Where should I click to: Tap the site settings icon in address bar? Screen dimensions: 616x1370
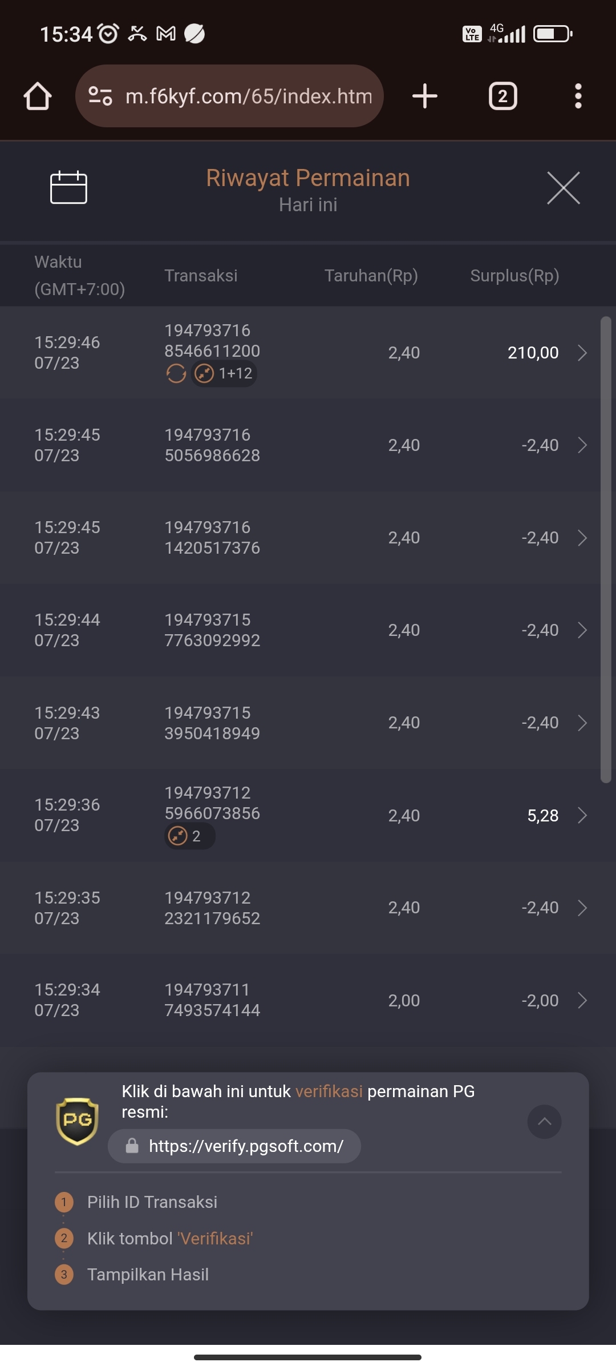pyautogui.click(x=100, y=96)
